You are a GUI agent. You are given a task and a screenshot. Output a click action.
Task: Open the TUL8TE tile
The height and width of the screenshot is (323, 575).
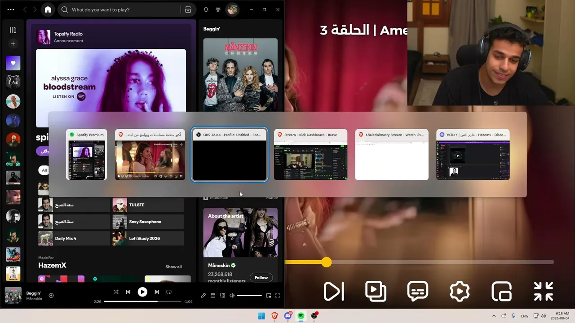pyautogui.click(x=148, y=205)
